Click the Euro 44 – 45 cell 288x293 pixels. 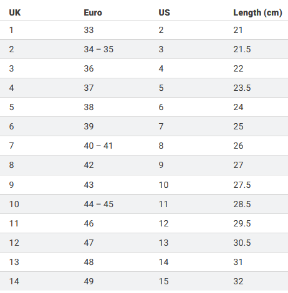[x=98, y=204]
